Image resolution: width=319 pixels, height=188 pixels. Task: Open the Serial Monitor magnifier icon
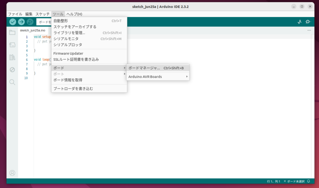[308, 22]
